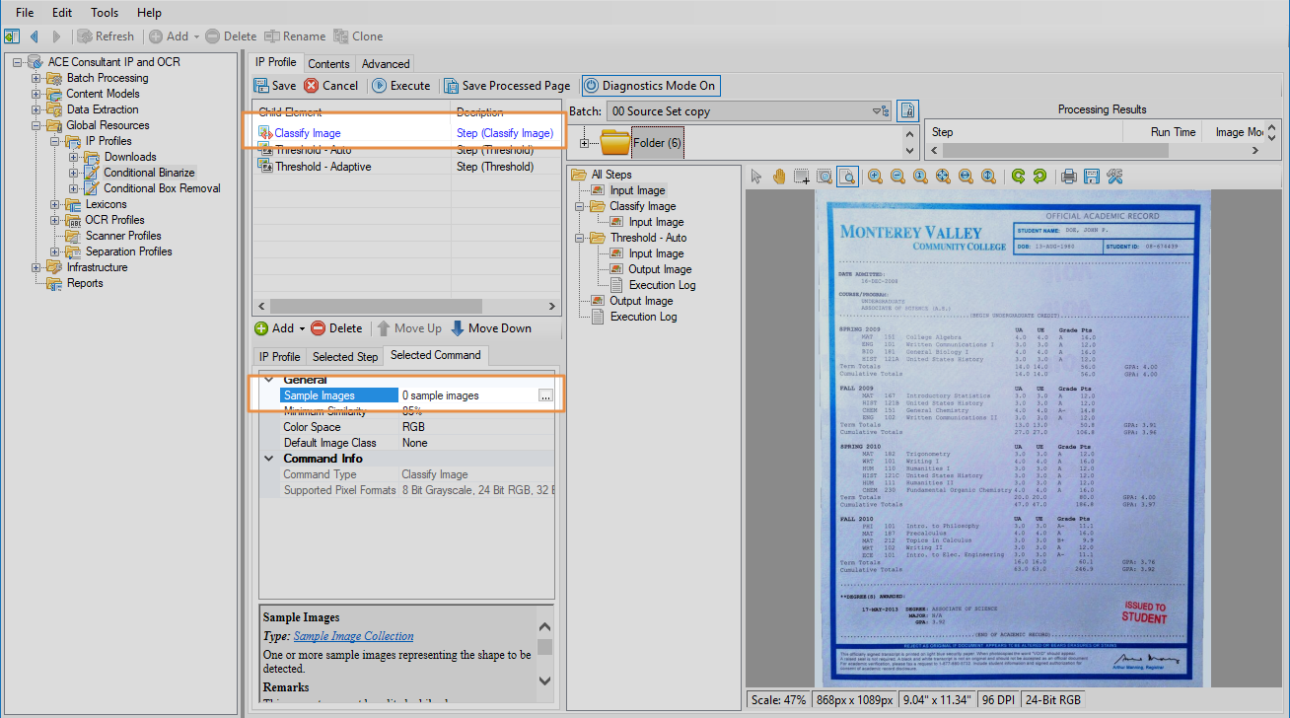Navigate back with the left arrow
The image size is (1290, 718).
click(35, 36)
